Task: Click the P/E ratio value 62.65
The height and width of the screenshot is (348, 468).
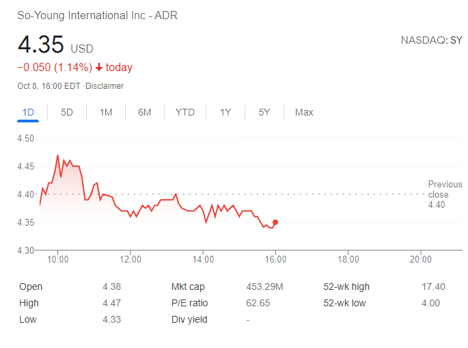Action: 258,303
